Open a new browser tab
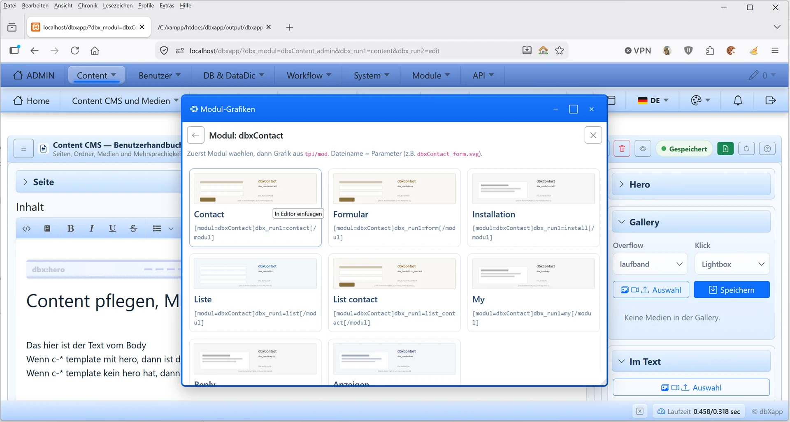Screen dimensions: 790x422 [x=290, y=27]
